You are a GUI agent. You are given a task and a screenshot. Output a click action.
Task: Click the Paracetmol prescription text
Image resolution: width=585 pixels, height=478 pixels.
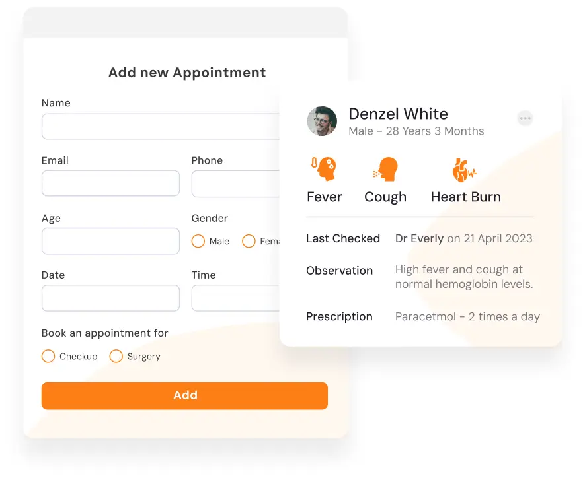pyautogui.click(x=467, y=316)
